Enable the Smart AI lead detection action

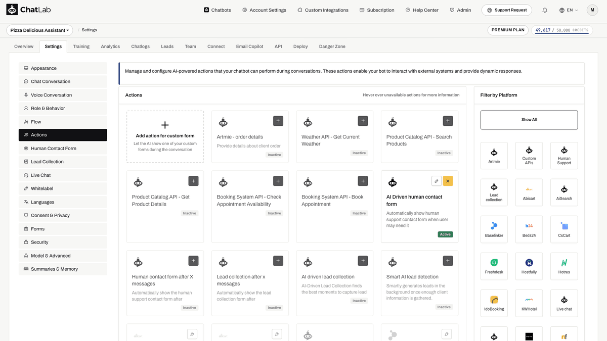click(448, 261)
